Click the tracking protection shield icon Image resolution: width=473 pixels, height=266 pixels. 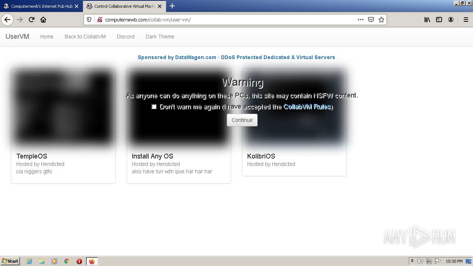pyautogui.click(x=89, y=20)
